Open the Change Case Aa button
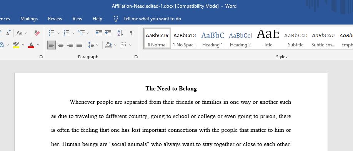The image size is (353, 151). 20,33
